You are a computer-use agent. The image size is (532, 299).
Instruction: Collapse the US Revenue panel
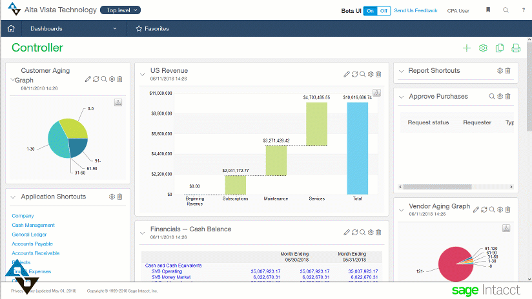point(143,74)
